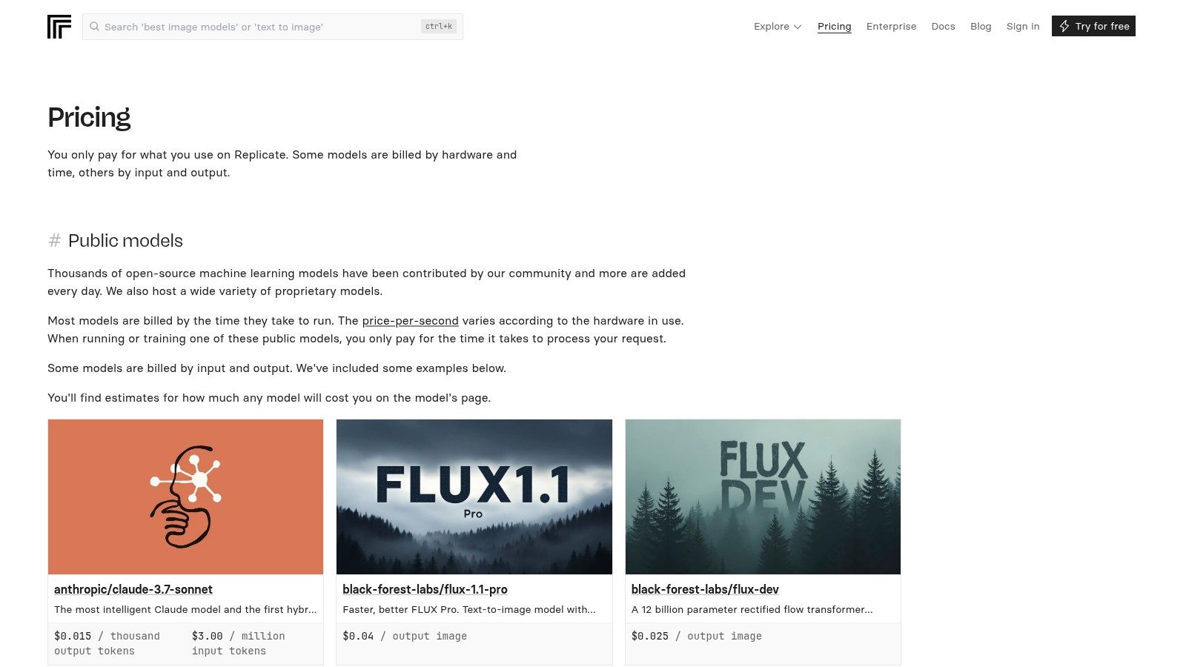Click the FLUX DEV forest thumbnail
The height and width of the screenshot is (667, 1186).
763,497
